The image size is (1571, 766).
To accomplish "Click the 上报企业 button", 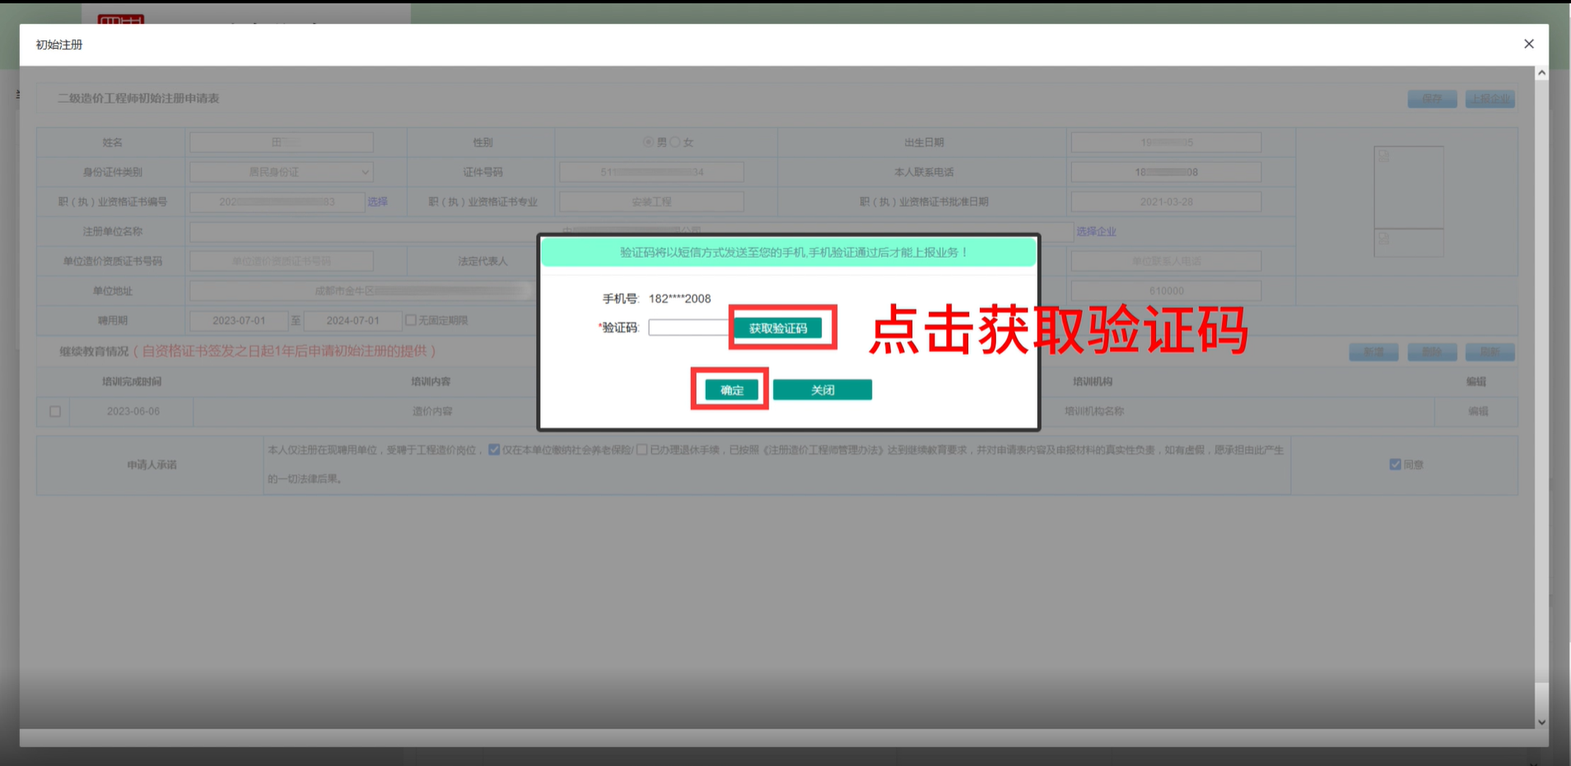I will point(1489,99).
